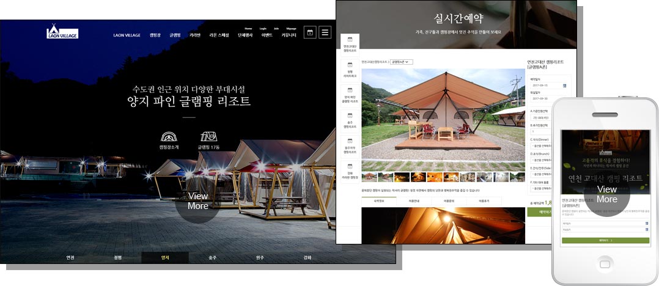
Task: Open the 라온 스페셜 nav menu item
Action: tap(219, 35)
